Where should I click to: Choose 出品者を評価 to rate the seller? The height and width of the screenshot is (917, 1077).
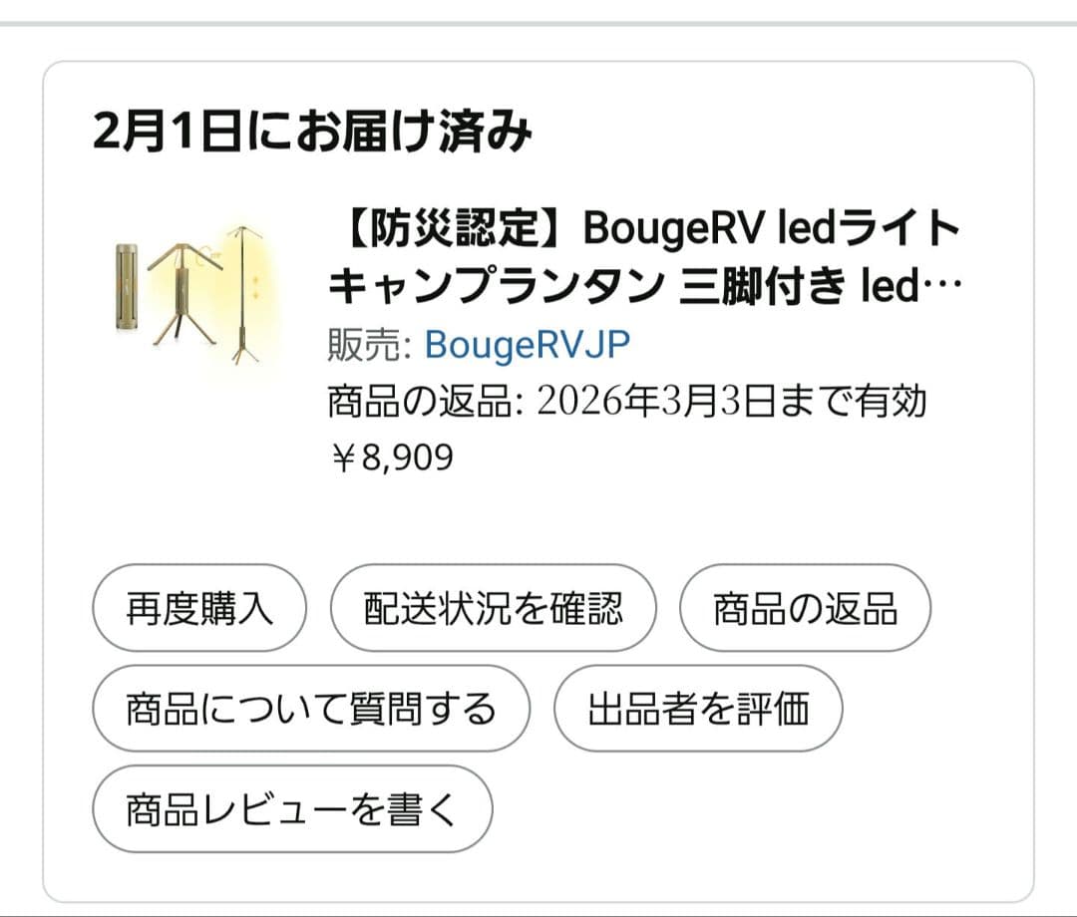699,709
